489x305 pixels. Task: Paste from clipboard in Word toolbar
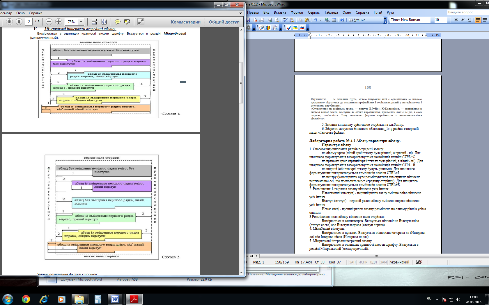pos(307,20)
